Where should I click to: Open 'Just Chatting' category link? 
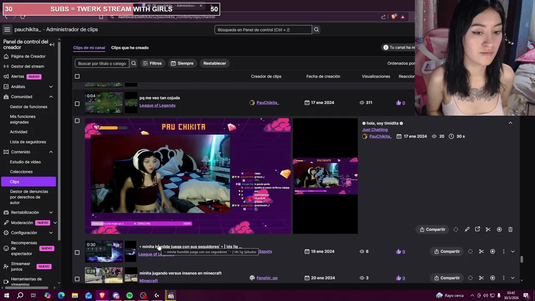coord(375,130)
